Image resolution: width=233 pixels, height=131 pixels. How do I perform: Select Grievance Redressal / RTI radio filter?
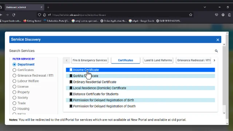click(14, 75)
